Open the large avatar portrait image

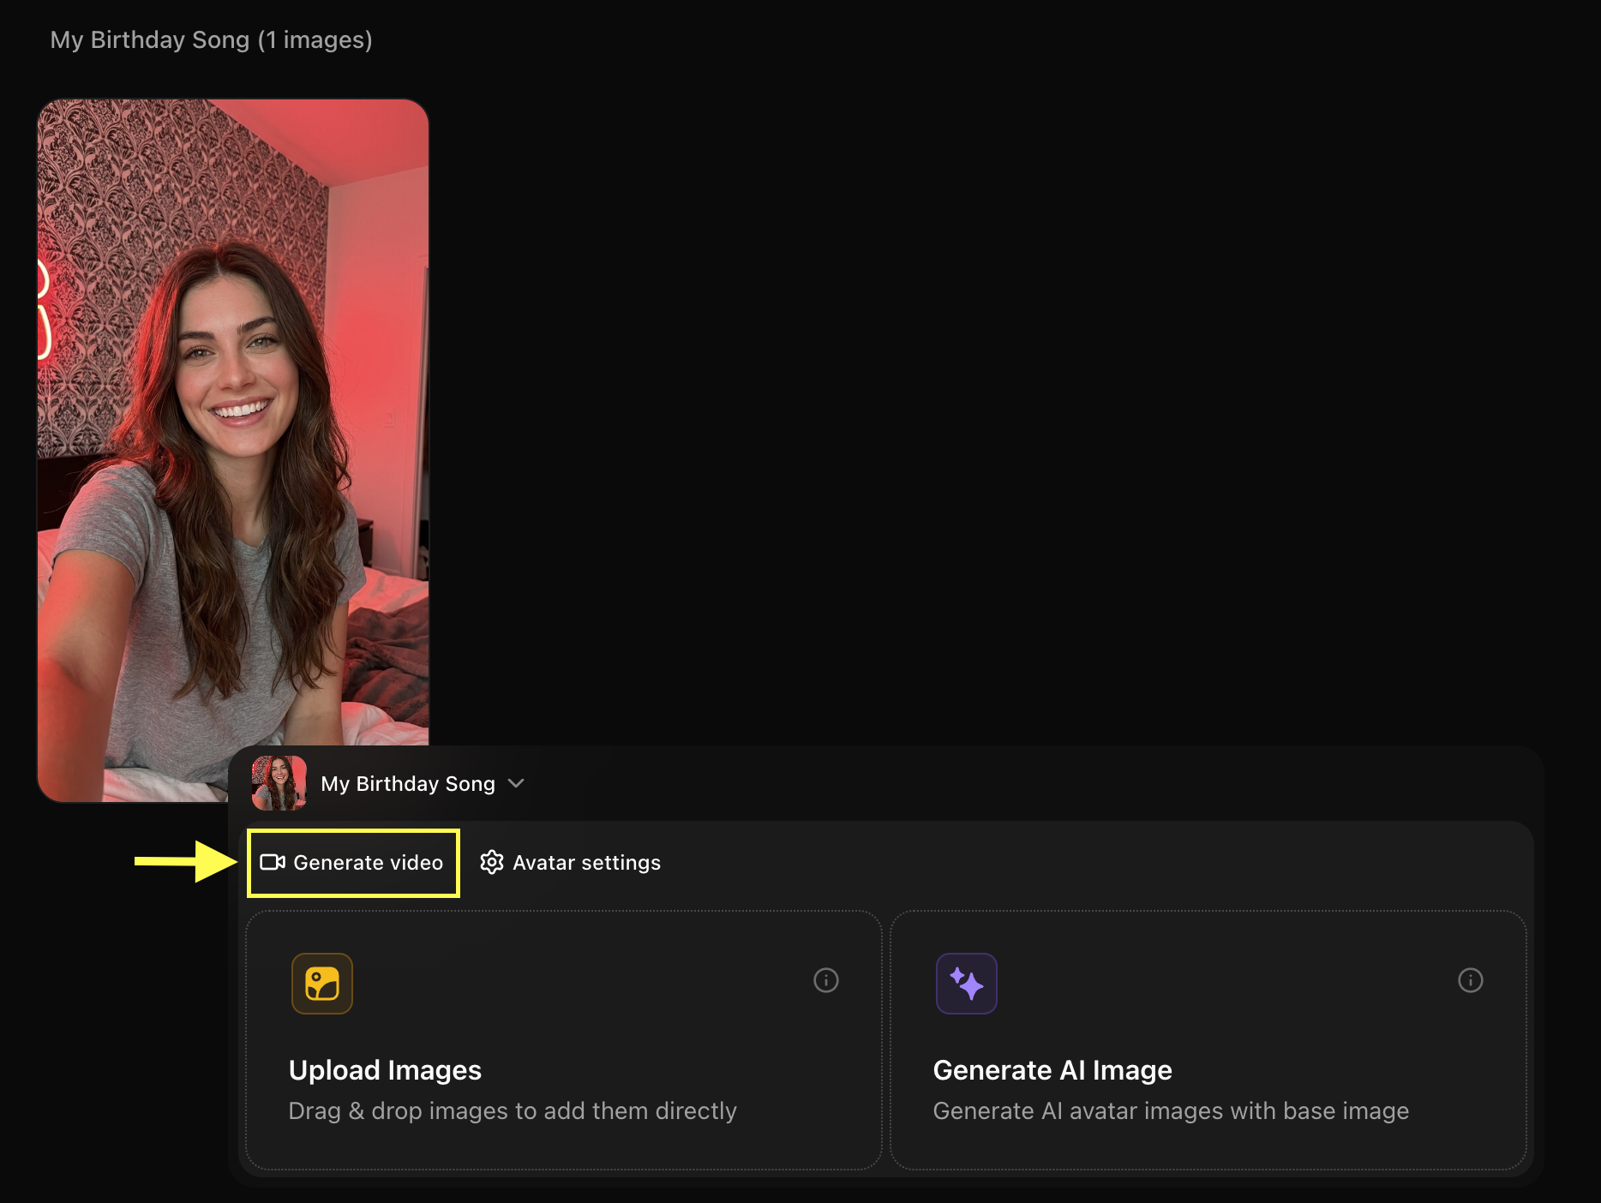click(233, 451)
